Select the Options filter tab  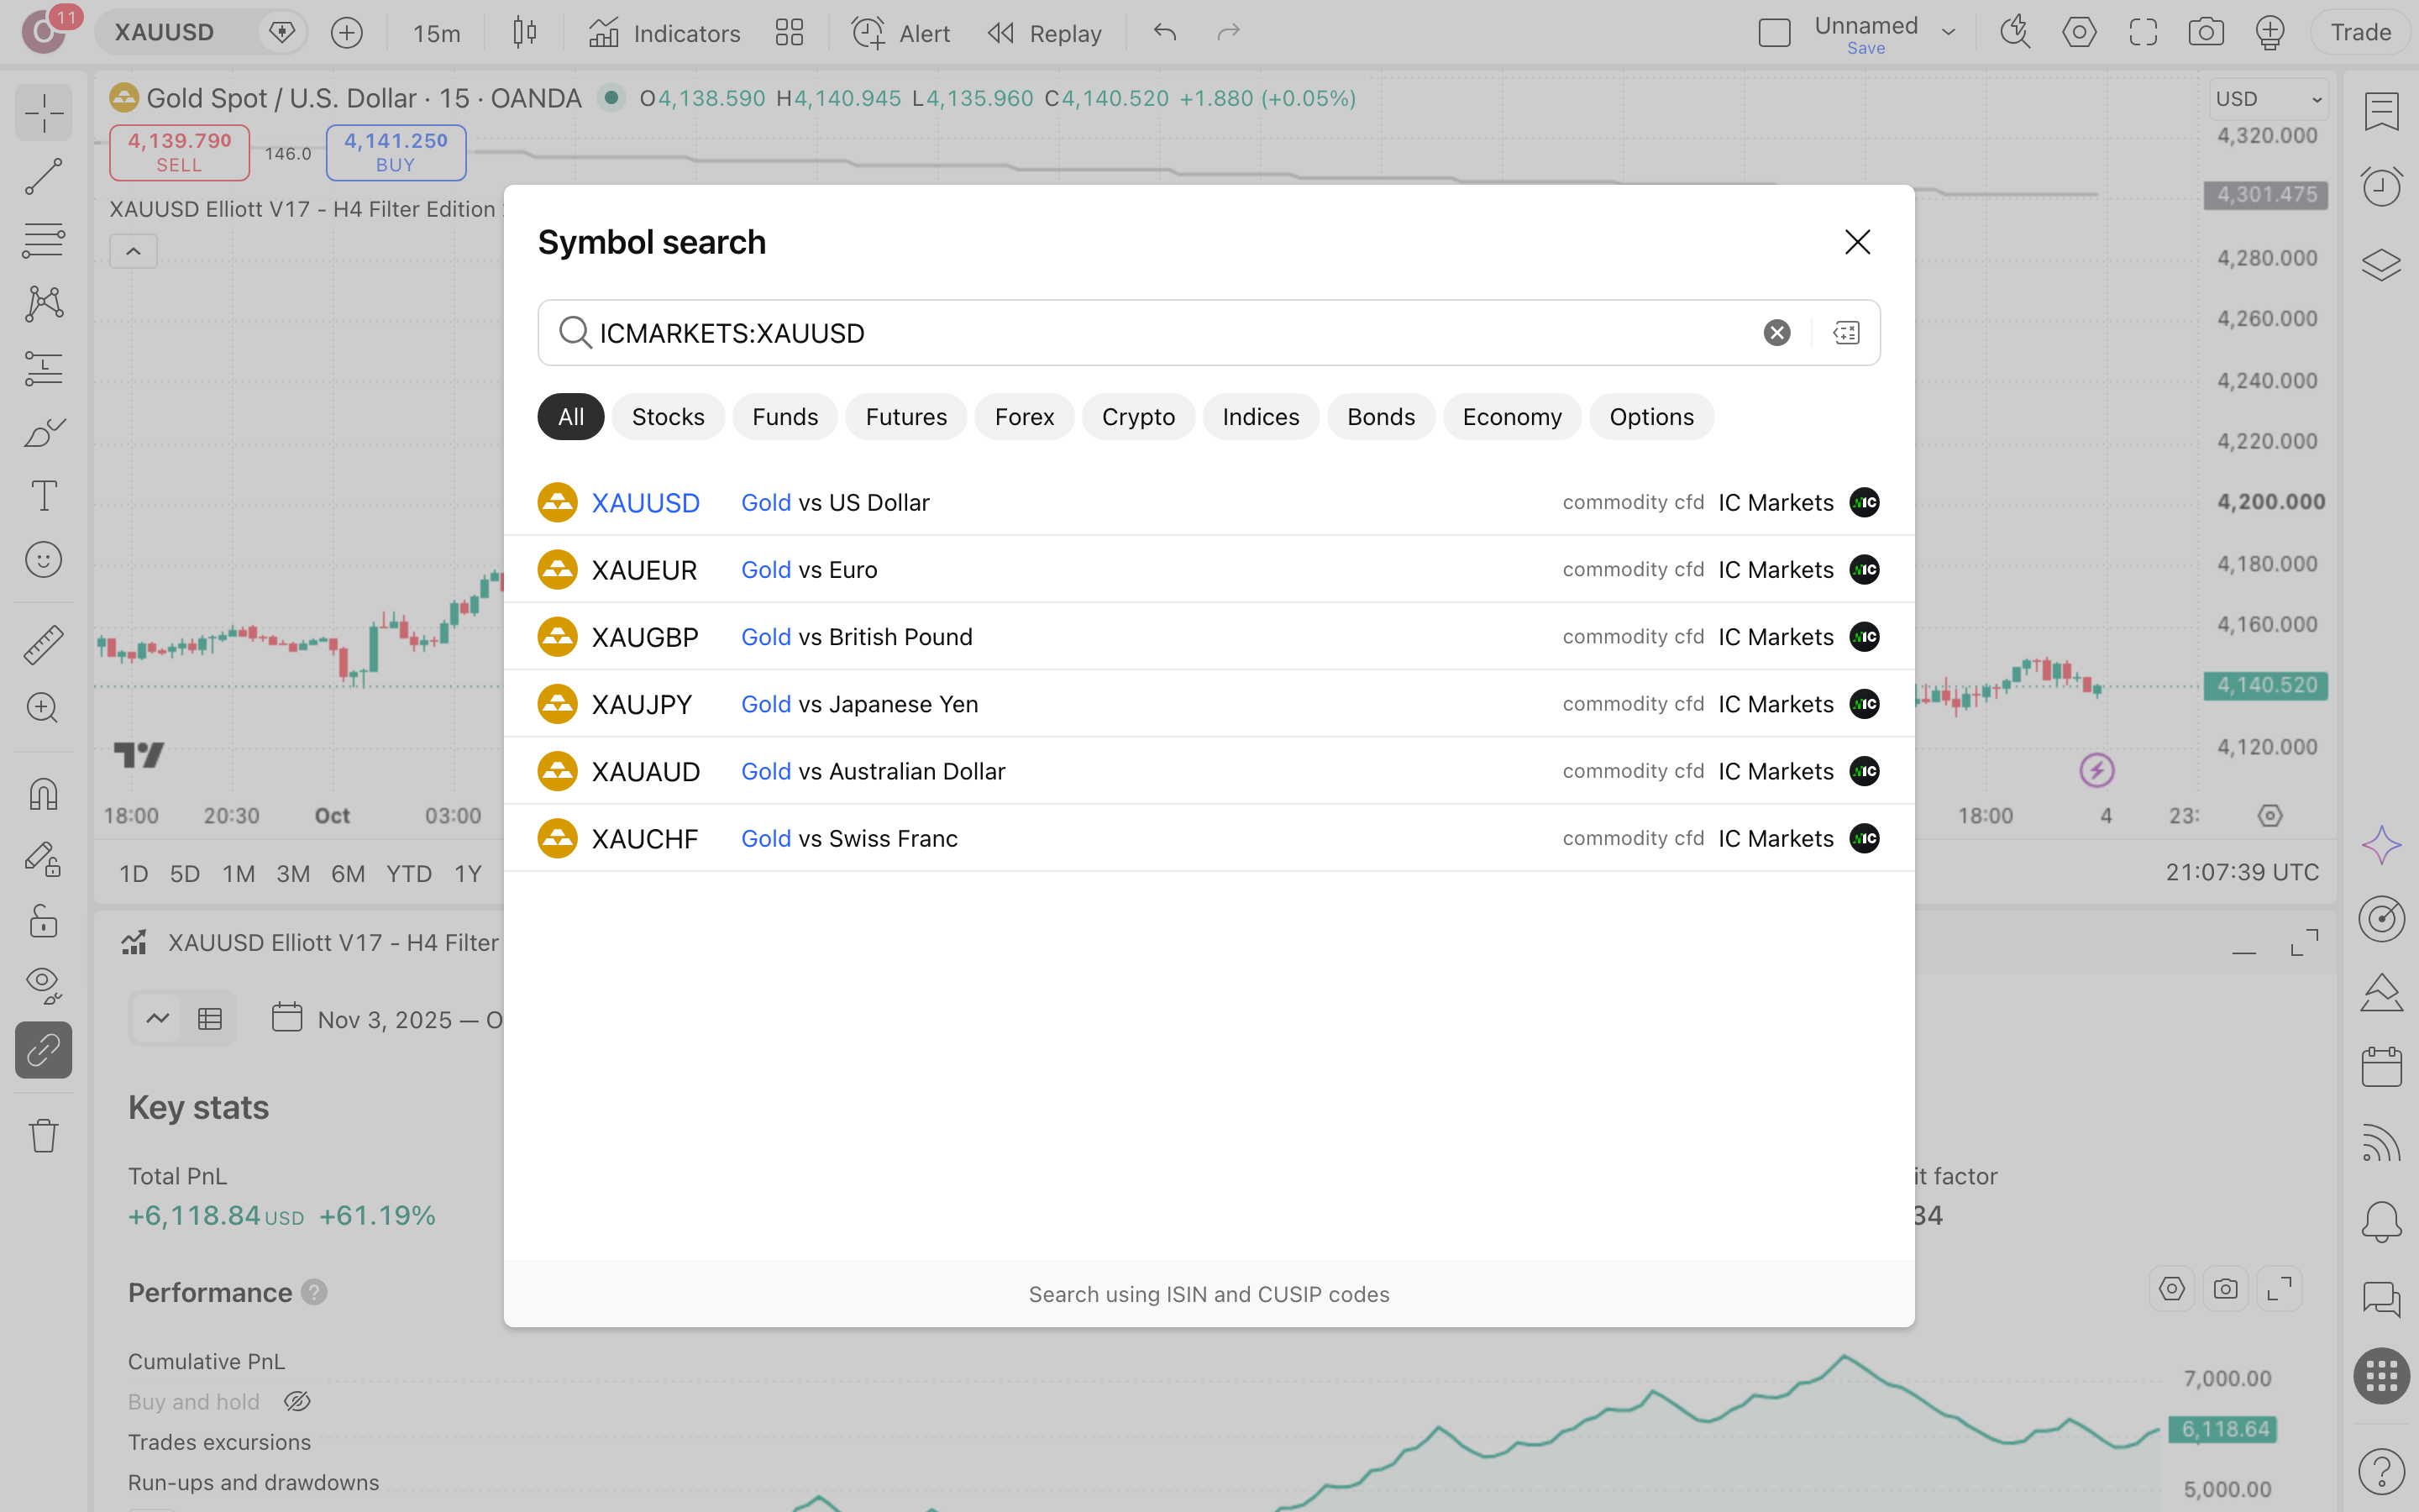coord(1651,417)
